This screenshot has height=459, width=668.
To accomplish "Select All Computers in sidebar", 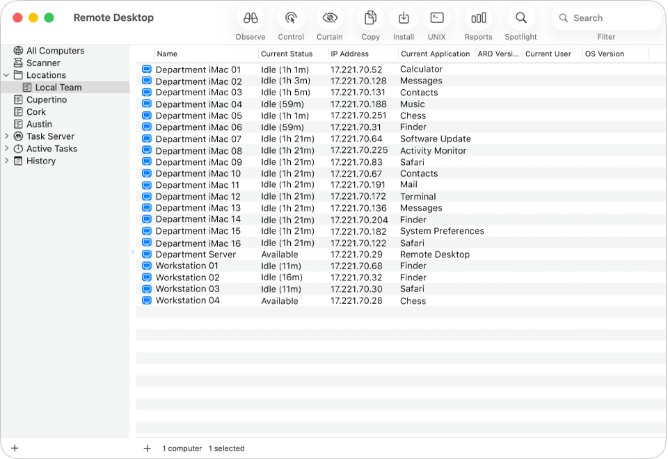I will [54, 50].
